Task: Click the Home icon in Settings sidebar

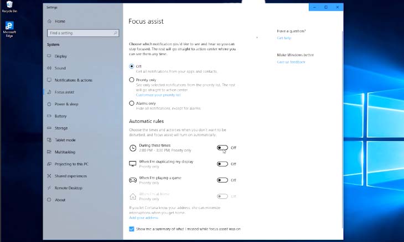Action: click(49, 21)
